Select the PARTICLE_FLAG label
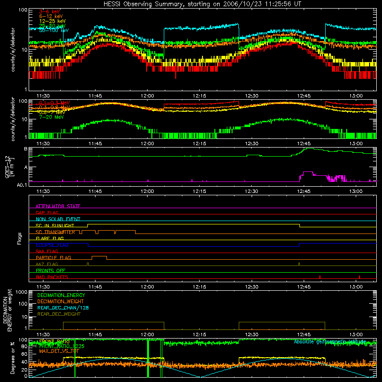The image size is (382, 382). [x=53, y=257]
